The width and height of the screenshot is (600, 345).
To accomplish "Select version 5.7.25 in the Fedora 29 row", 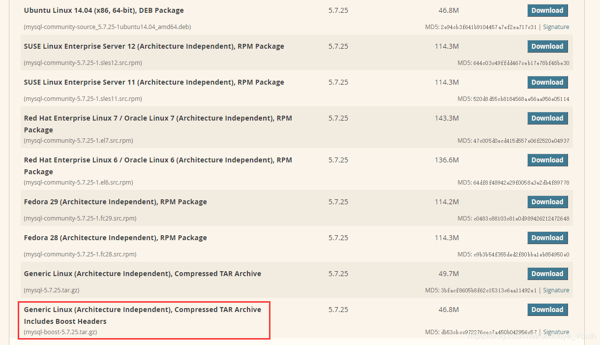I will (338, 202).
